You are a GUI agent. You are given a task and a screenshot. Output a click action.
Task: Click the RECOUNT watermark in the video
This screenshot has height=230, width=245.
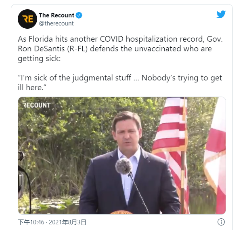point(36,105)
